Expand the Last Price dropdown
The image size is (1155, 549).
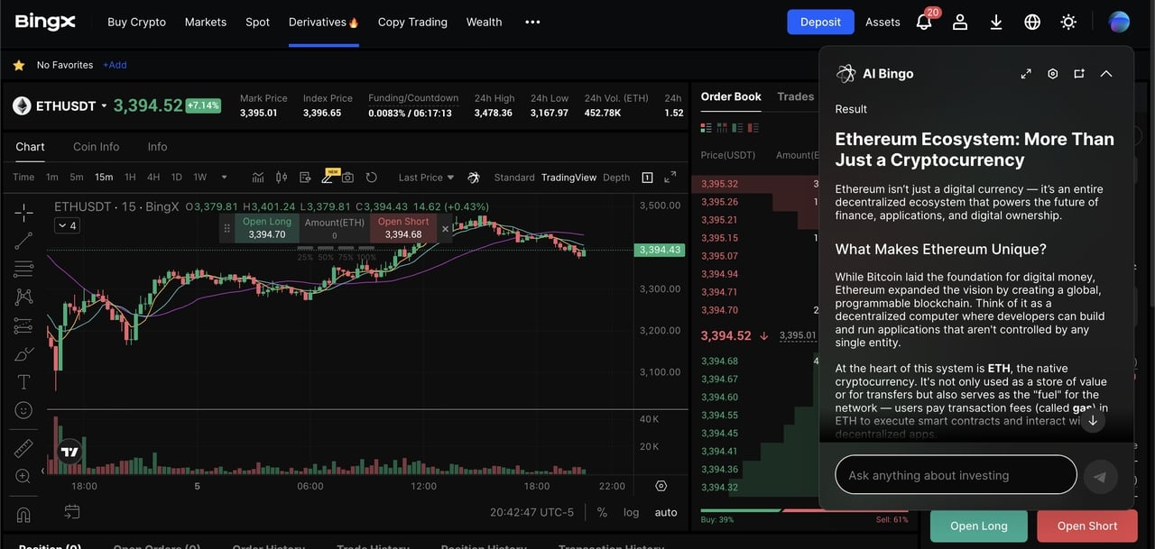tap(426, 178)
